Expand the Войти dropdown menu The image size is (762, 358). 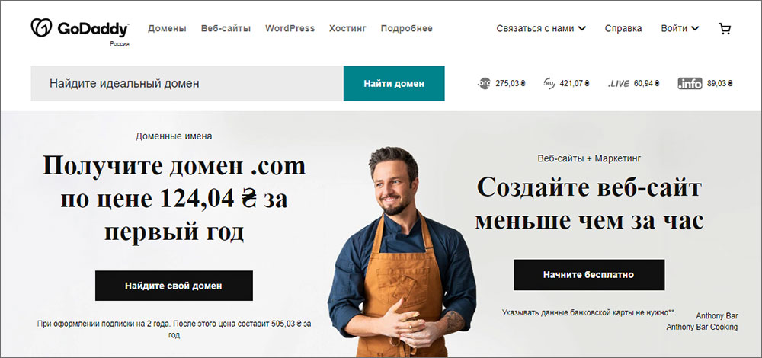pyautogui.click(x=680, y=29)
